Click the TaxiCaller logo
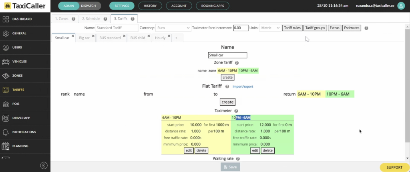Viewport: 410px width, 172px height. tap(25, 6)
